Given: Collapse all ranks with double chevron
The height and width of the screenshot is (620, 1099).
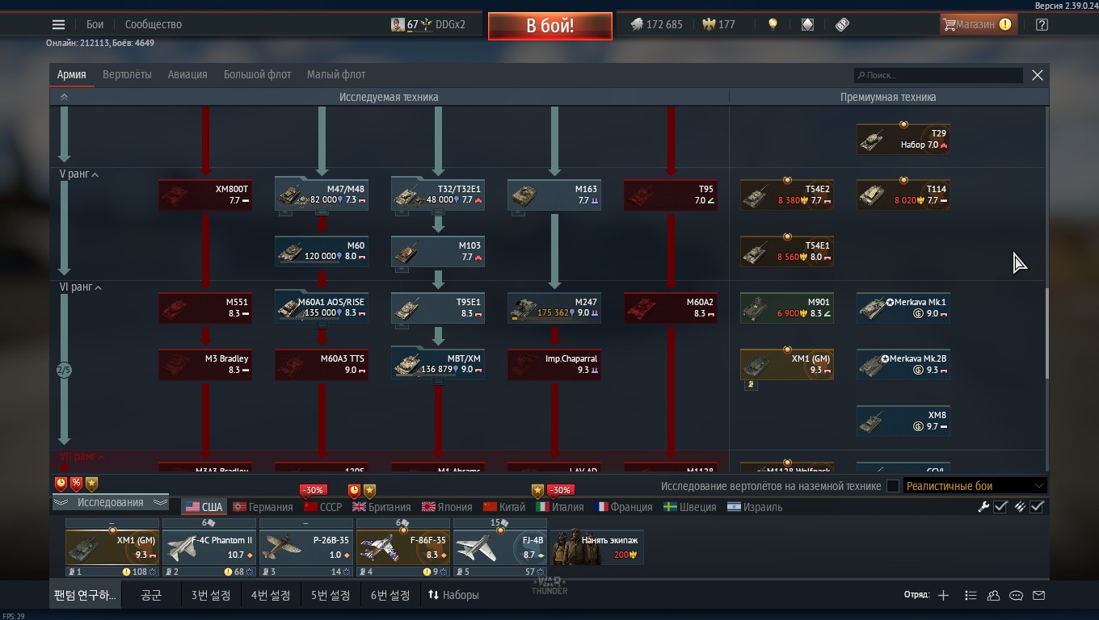Looking at the screenshot, I should 64,97.
